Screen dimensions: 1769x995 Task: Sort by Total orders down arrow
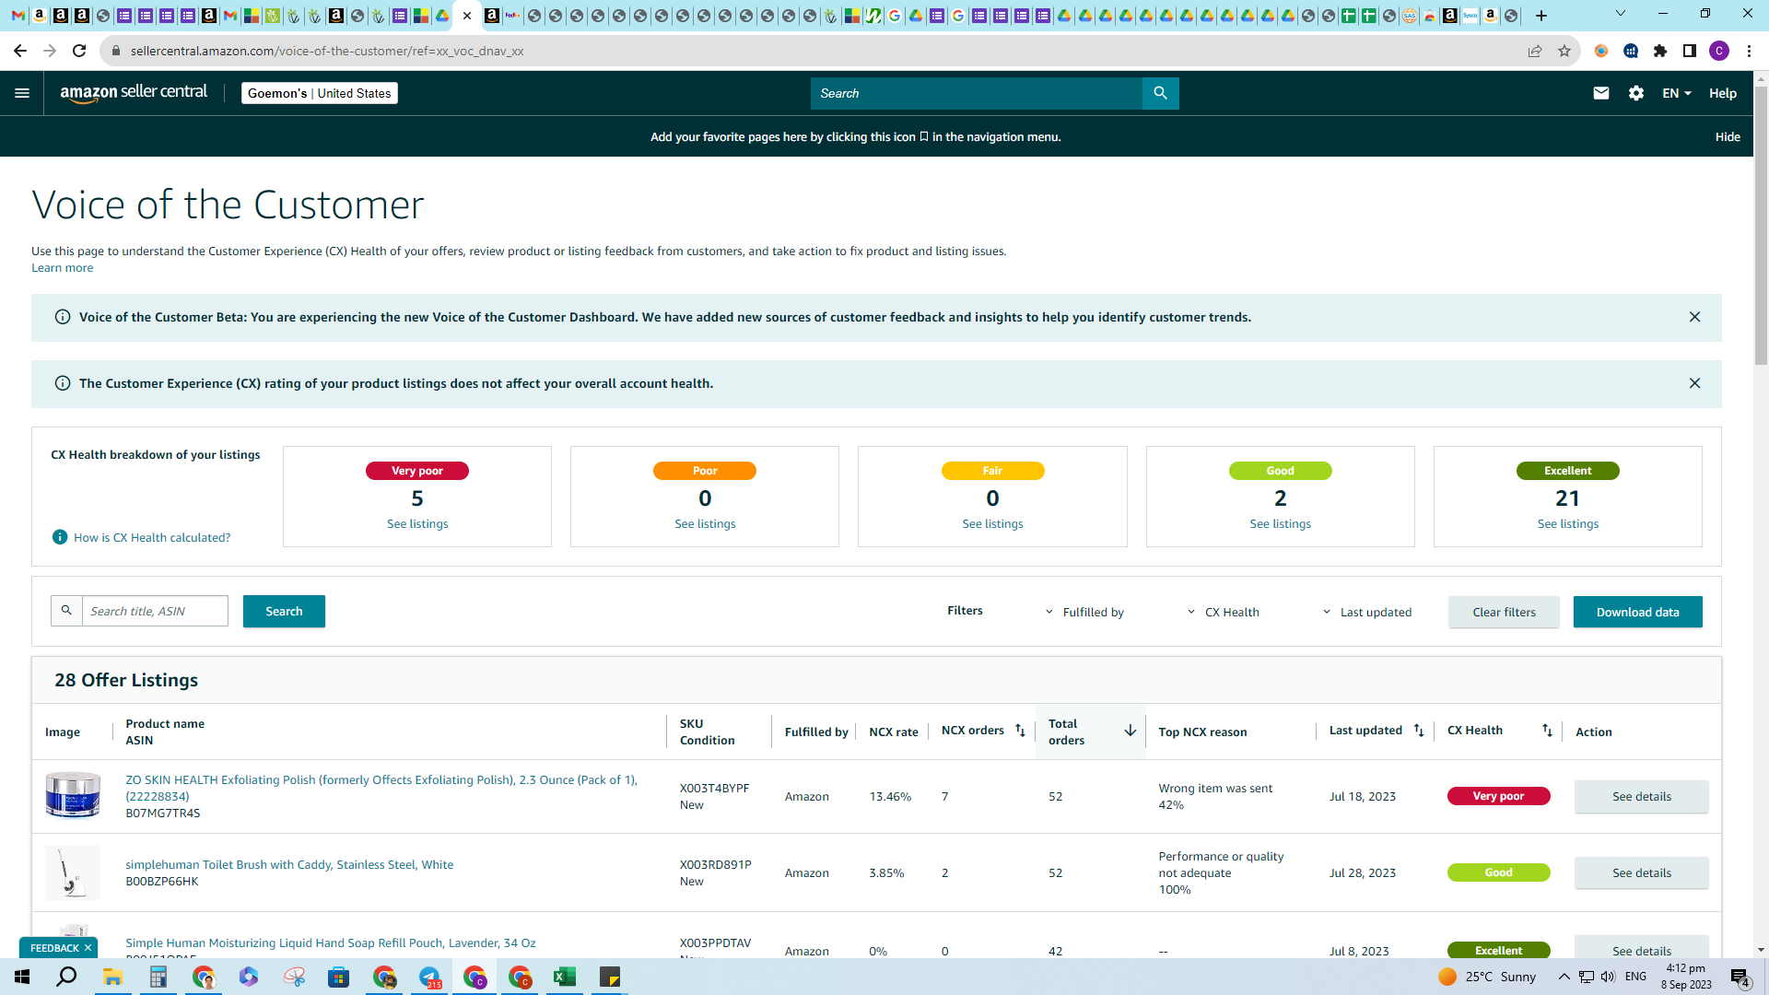[1130, 731]
